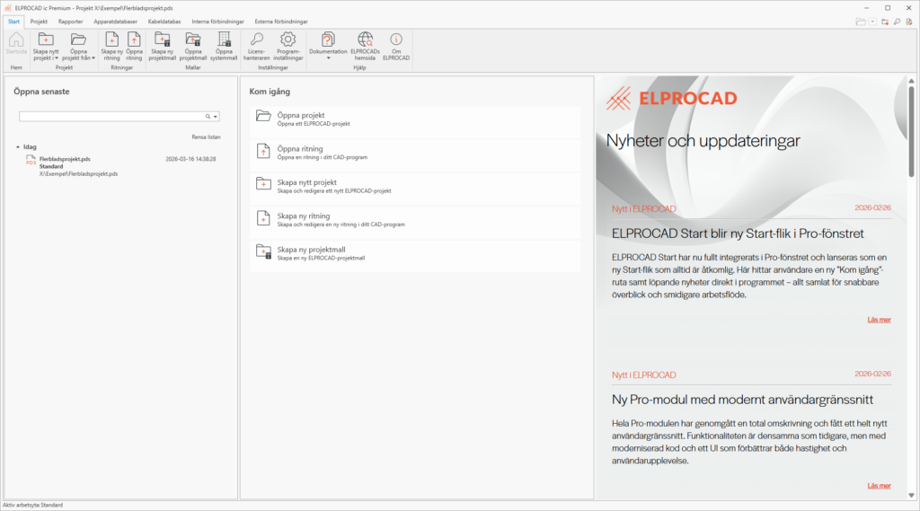Screen dimensions: 920x511
Task: Click the scroll up arrow in news panel
Action: (x=911, y=81)
